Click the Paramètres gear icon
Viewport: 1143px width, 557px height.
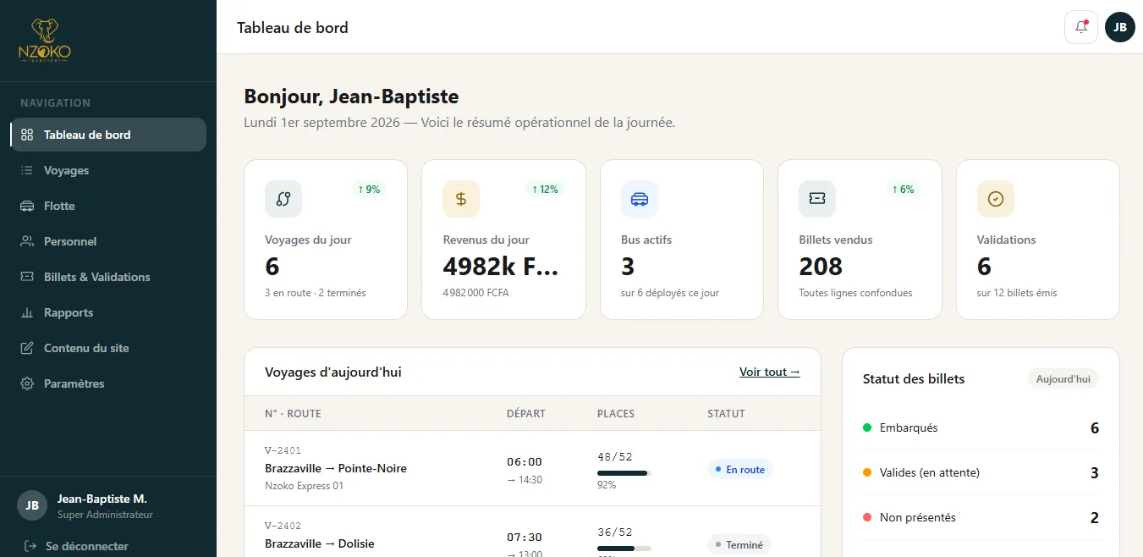pyautogui.click(x=27, y=383)
